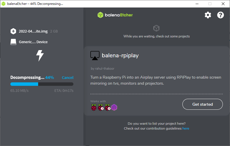The image size is (230, 146).
Task: Click the Get started button
Action: click(x=202, y=104)
